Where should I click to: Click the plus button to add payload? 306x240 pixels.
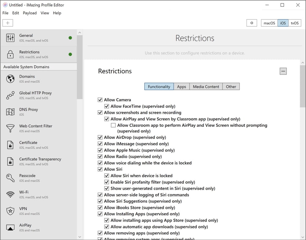pyautogui.click(x=8, y=23)
